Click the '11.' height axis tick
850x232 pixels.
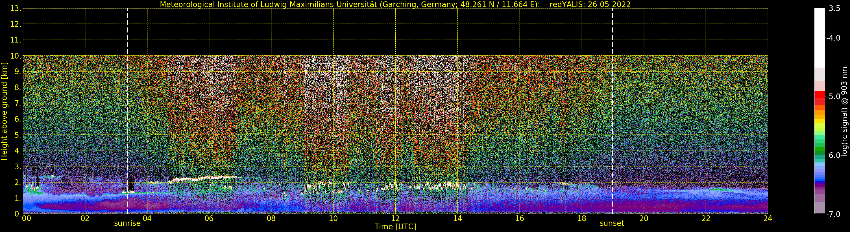pyautogui.click(x=16, y=40)
